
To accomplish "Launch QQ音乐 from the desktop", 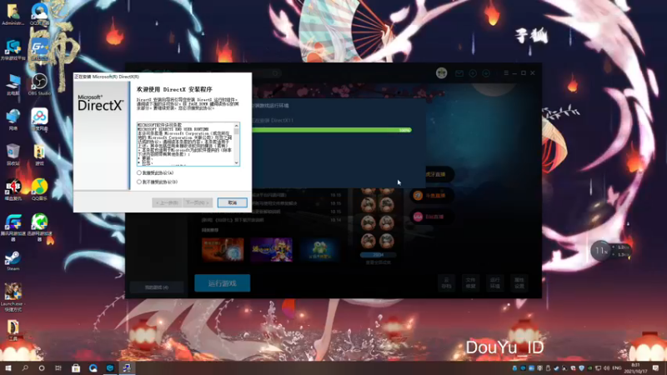I will coord(39,190).
